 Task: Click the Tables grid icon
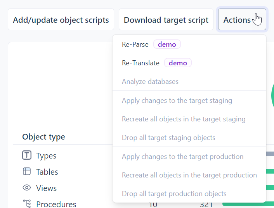pos(27,172)
